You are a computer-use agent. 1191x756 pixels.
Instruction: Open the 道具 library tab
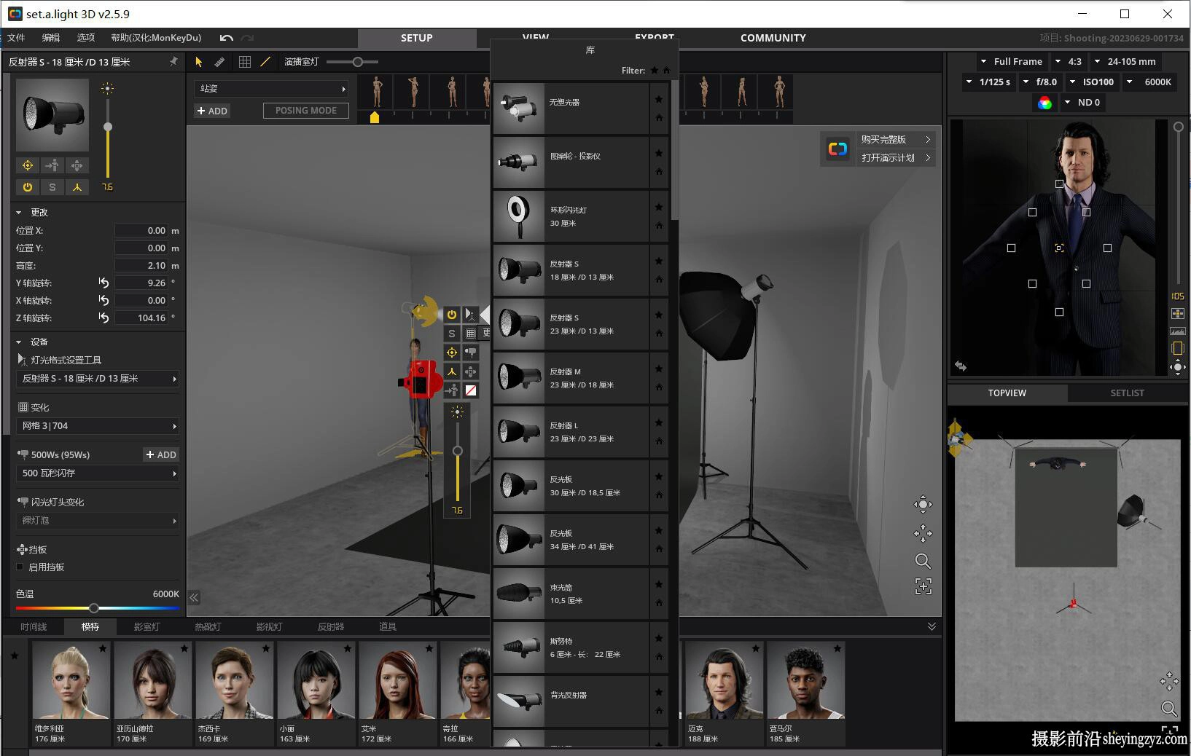pyautogui.click(x=388, y=626)
